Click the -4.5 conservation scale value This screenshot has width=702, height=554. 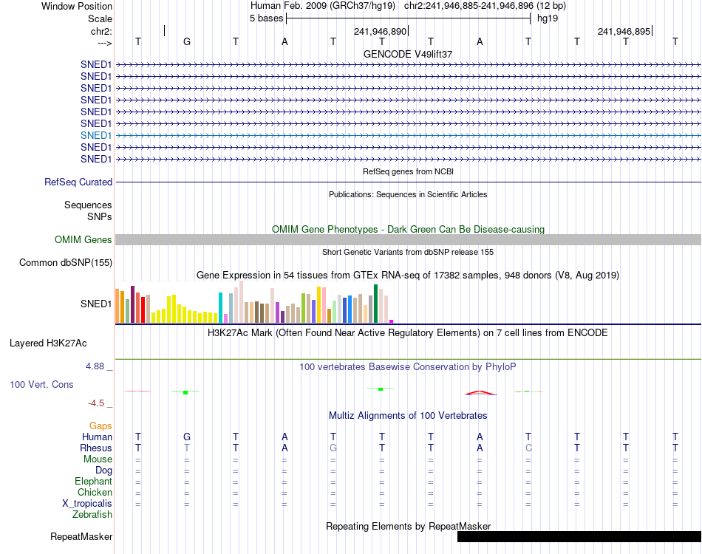click(96, 403)
